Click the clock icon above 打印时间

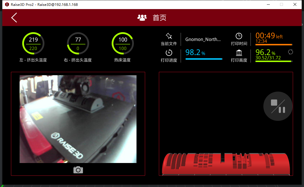[239, 36]
